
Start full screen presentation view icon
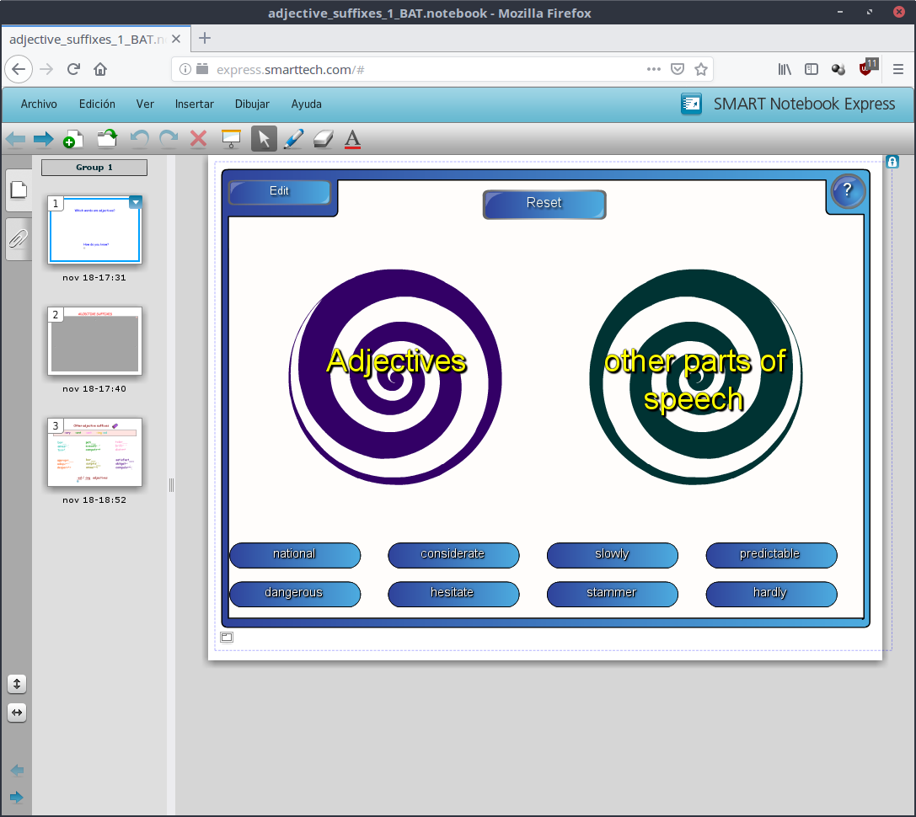point(231,139)
